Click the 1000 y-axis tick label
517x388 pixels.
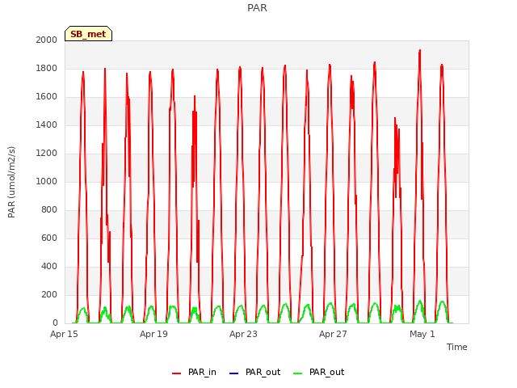point(47,181)
